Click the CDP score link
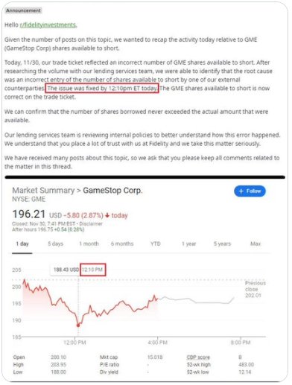The image size is (292, 385). tap(198, 357)
